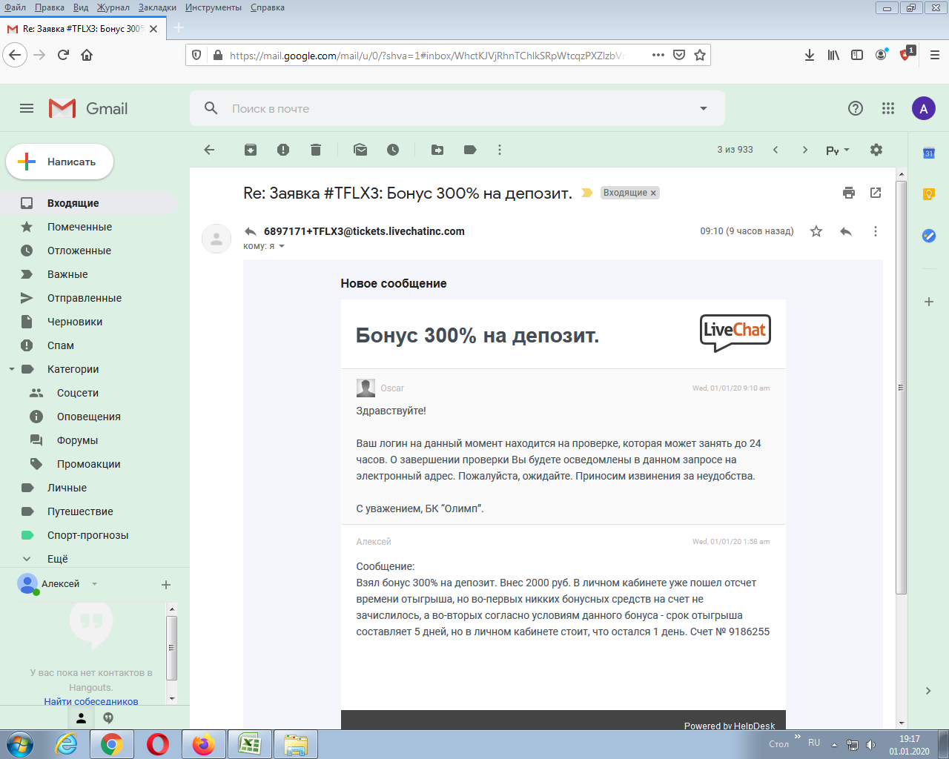Collapse the Категории section
The width and height of the screenshot is (949, 759).
pyautogui.click(x=12, y=369)
